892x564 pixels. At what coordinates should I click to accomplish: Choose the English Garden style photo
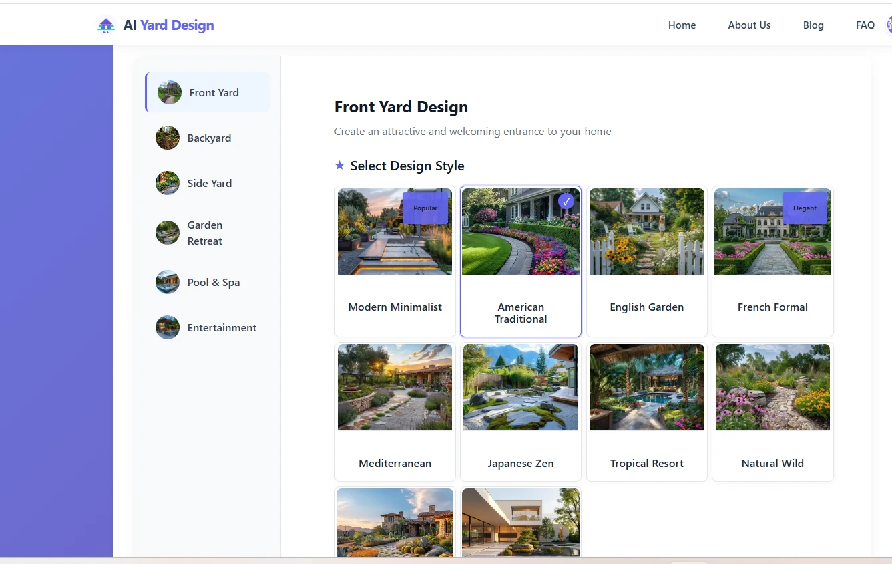point(647,231)
